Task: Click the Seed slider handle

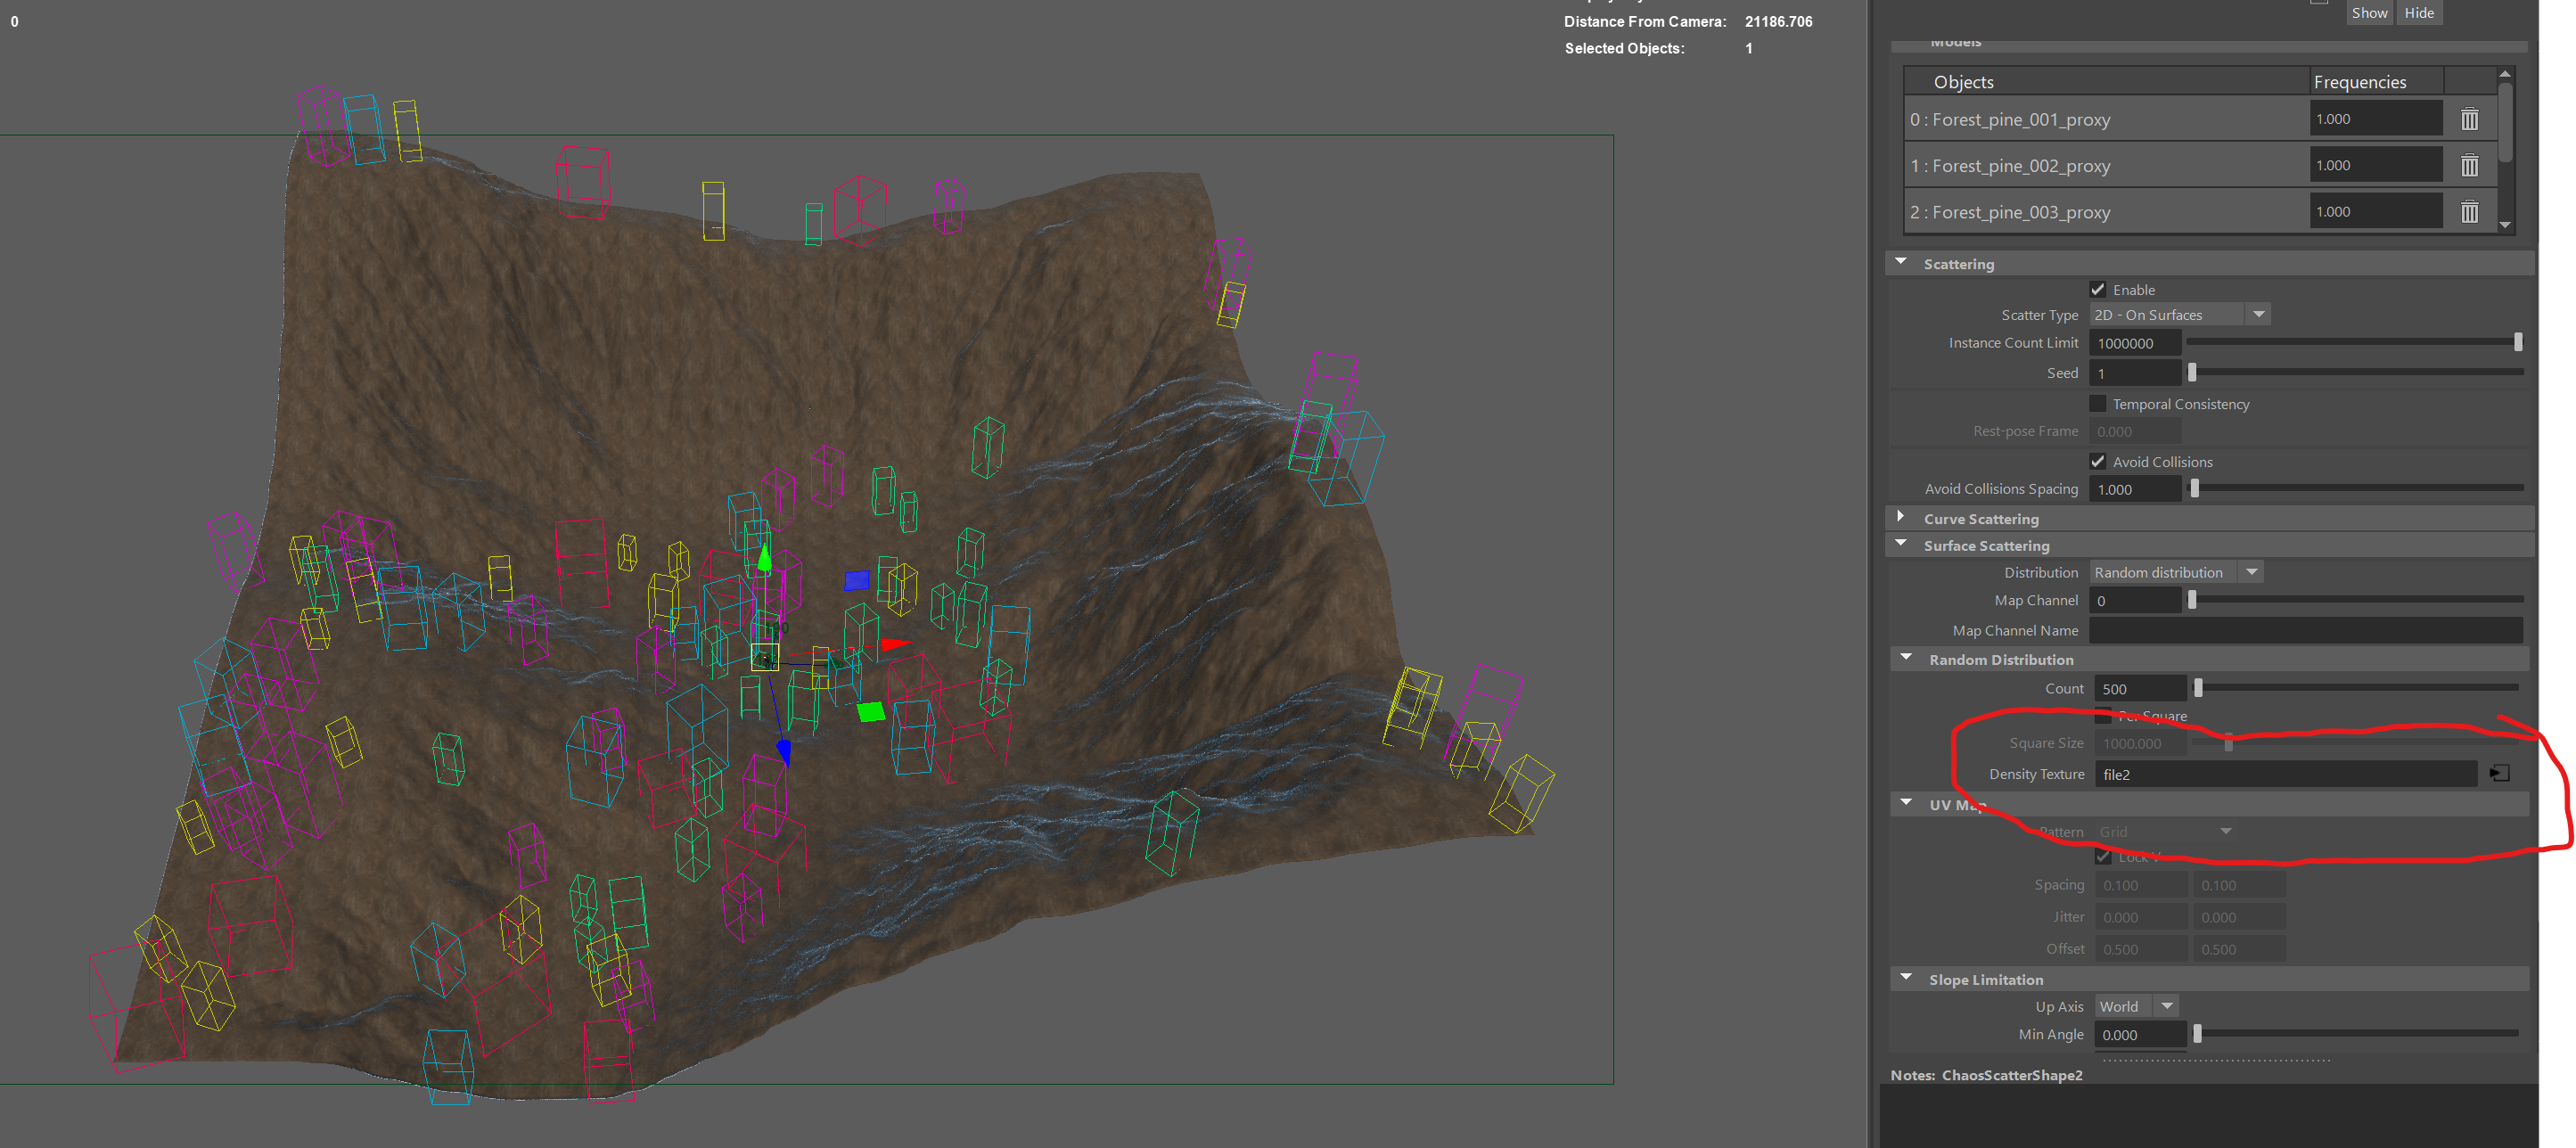Action: 2192,372
